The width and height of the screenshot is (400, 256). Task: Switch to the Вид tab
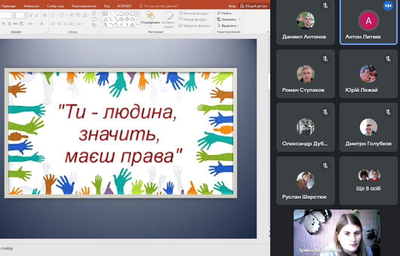tap(107, 6)
